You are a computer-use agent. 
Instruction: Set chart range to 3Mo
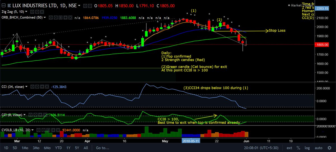click(36, 148)
